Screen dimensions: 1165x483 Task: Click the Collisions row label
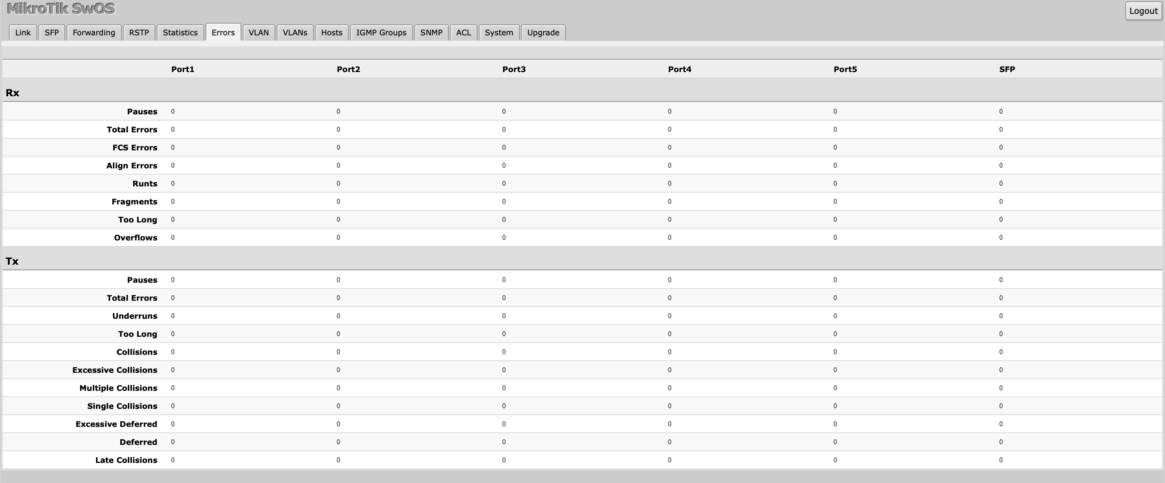(137, 352)
